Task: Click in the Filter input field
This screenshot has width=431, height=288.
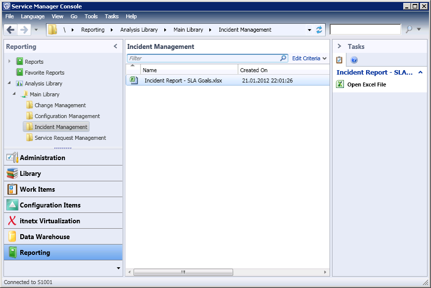Action: (203, 58)
